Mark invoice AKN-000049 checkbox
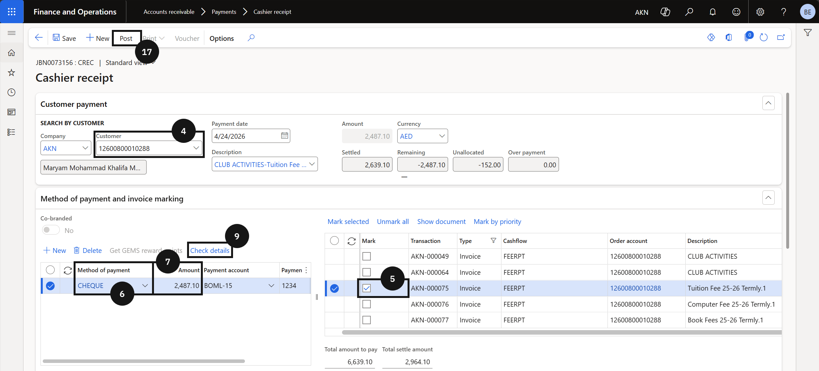819x371 pixels. (366, 256)
